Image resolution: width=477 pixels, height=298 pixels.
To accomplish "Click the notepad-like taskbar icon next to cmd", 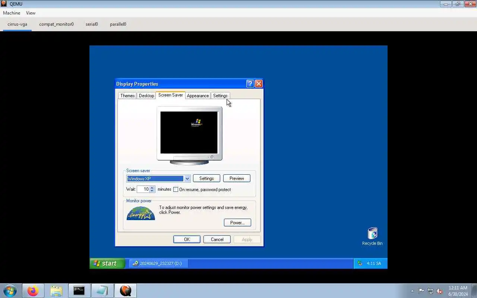I will (102, 291).
